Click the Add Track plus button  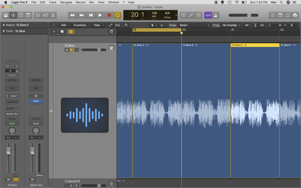pyautogui.click(x=54, y=32)
